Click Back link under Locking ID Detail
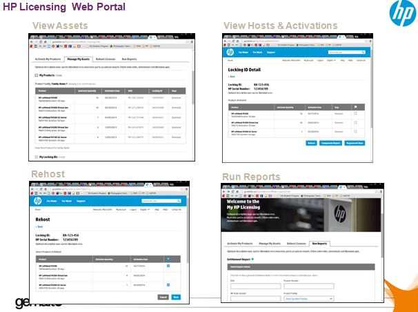The height and width of the screenshot is (312, 418). coord(232,77)
